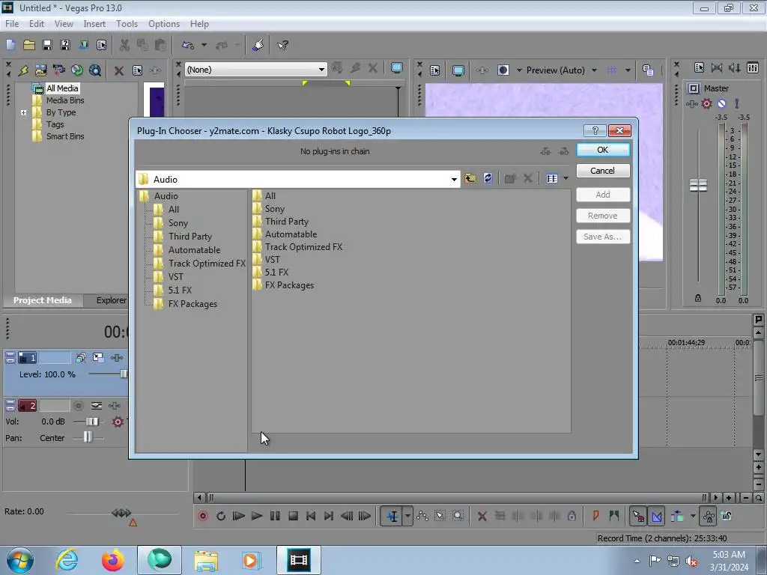Screen dimensions: 767x575
Task: Click the Stop button in transport bar
Action: (293, 516)
